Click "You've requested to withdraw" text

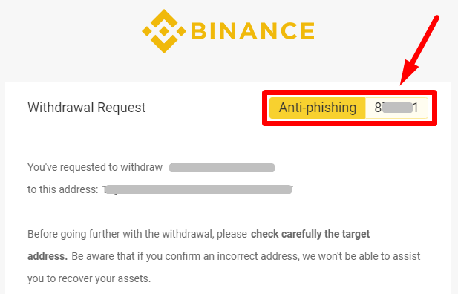95,167
